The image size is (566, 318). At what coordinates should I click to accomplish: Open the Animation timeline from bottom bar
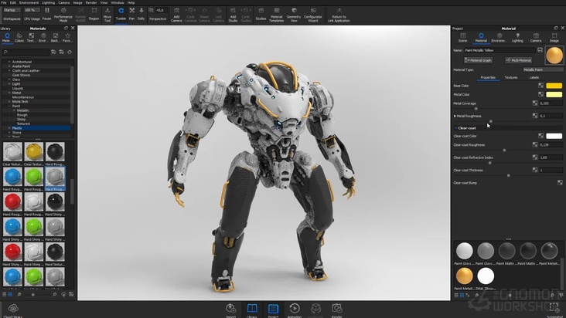294,310
